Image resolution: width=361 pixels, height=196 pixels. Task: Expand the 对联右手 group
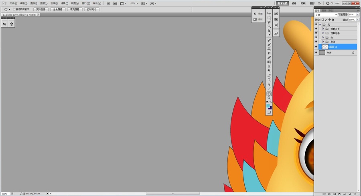click(323, 29)
